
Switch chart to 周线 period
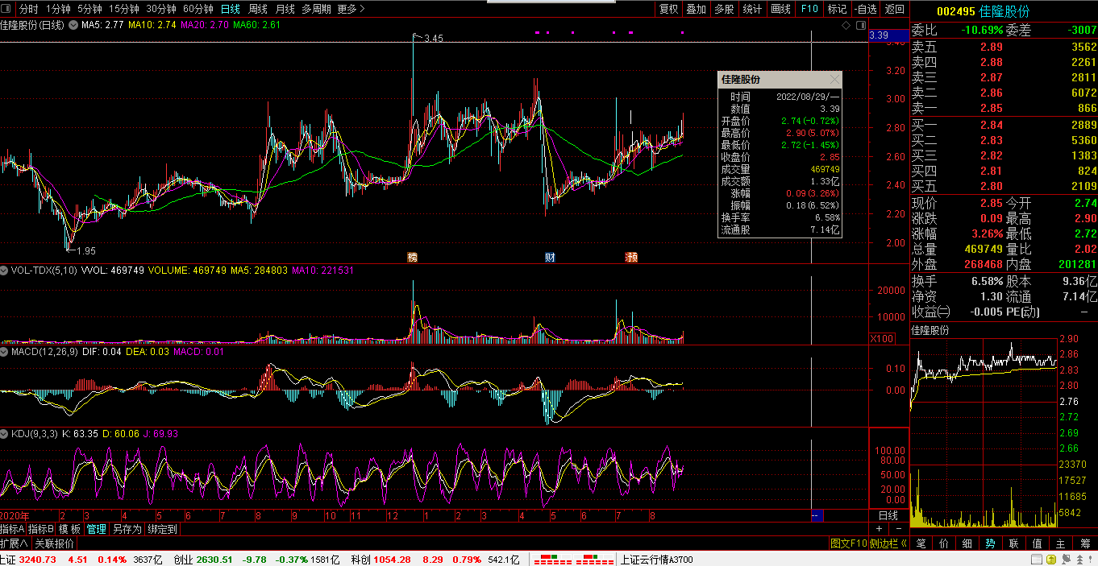(258, 9)
